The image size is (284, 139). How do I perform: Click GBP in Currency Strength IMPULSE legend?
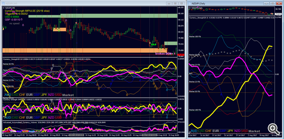(37, 118)
